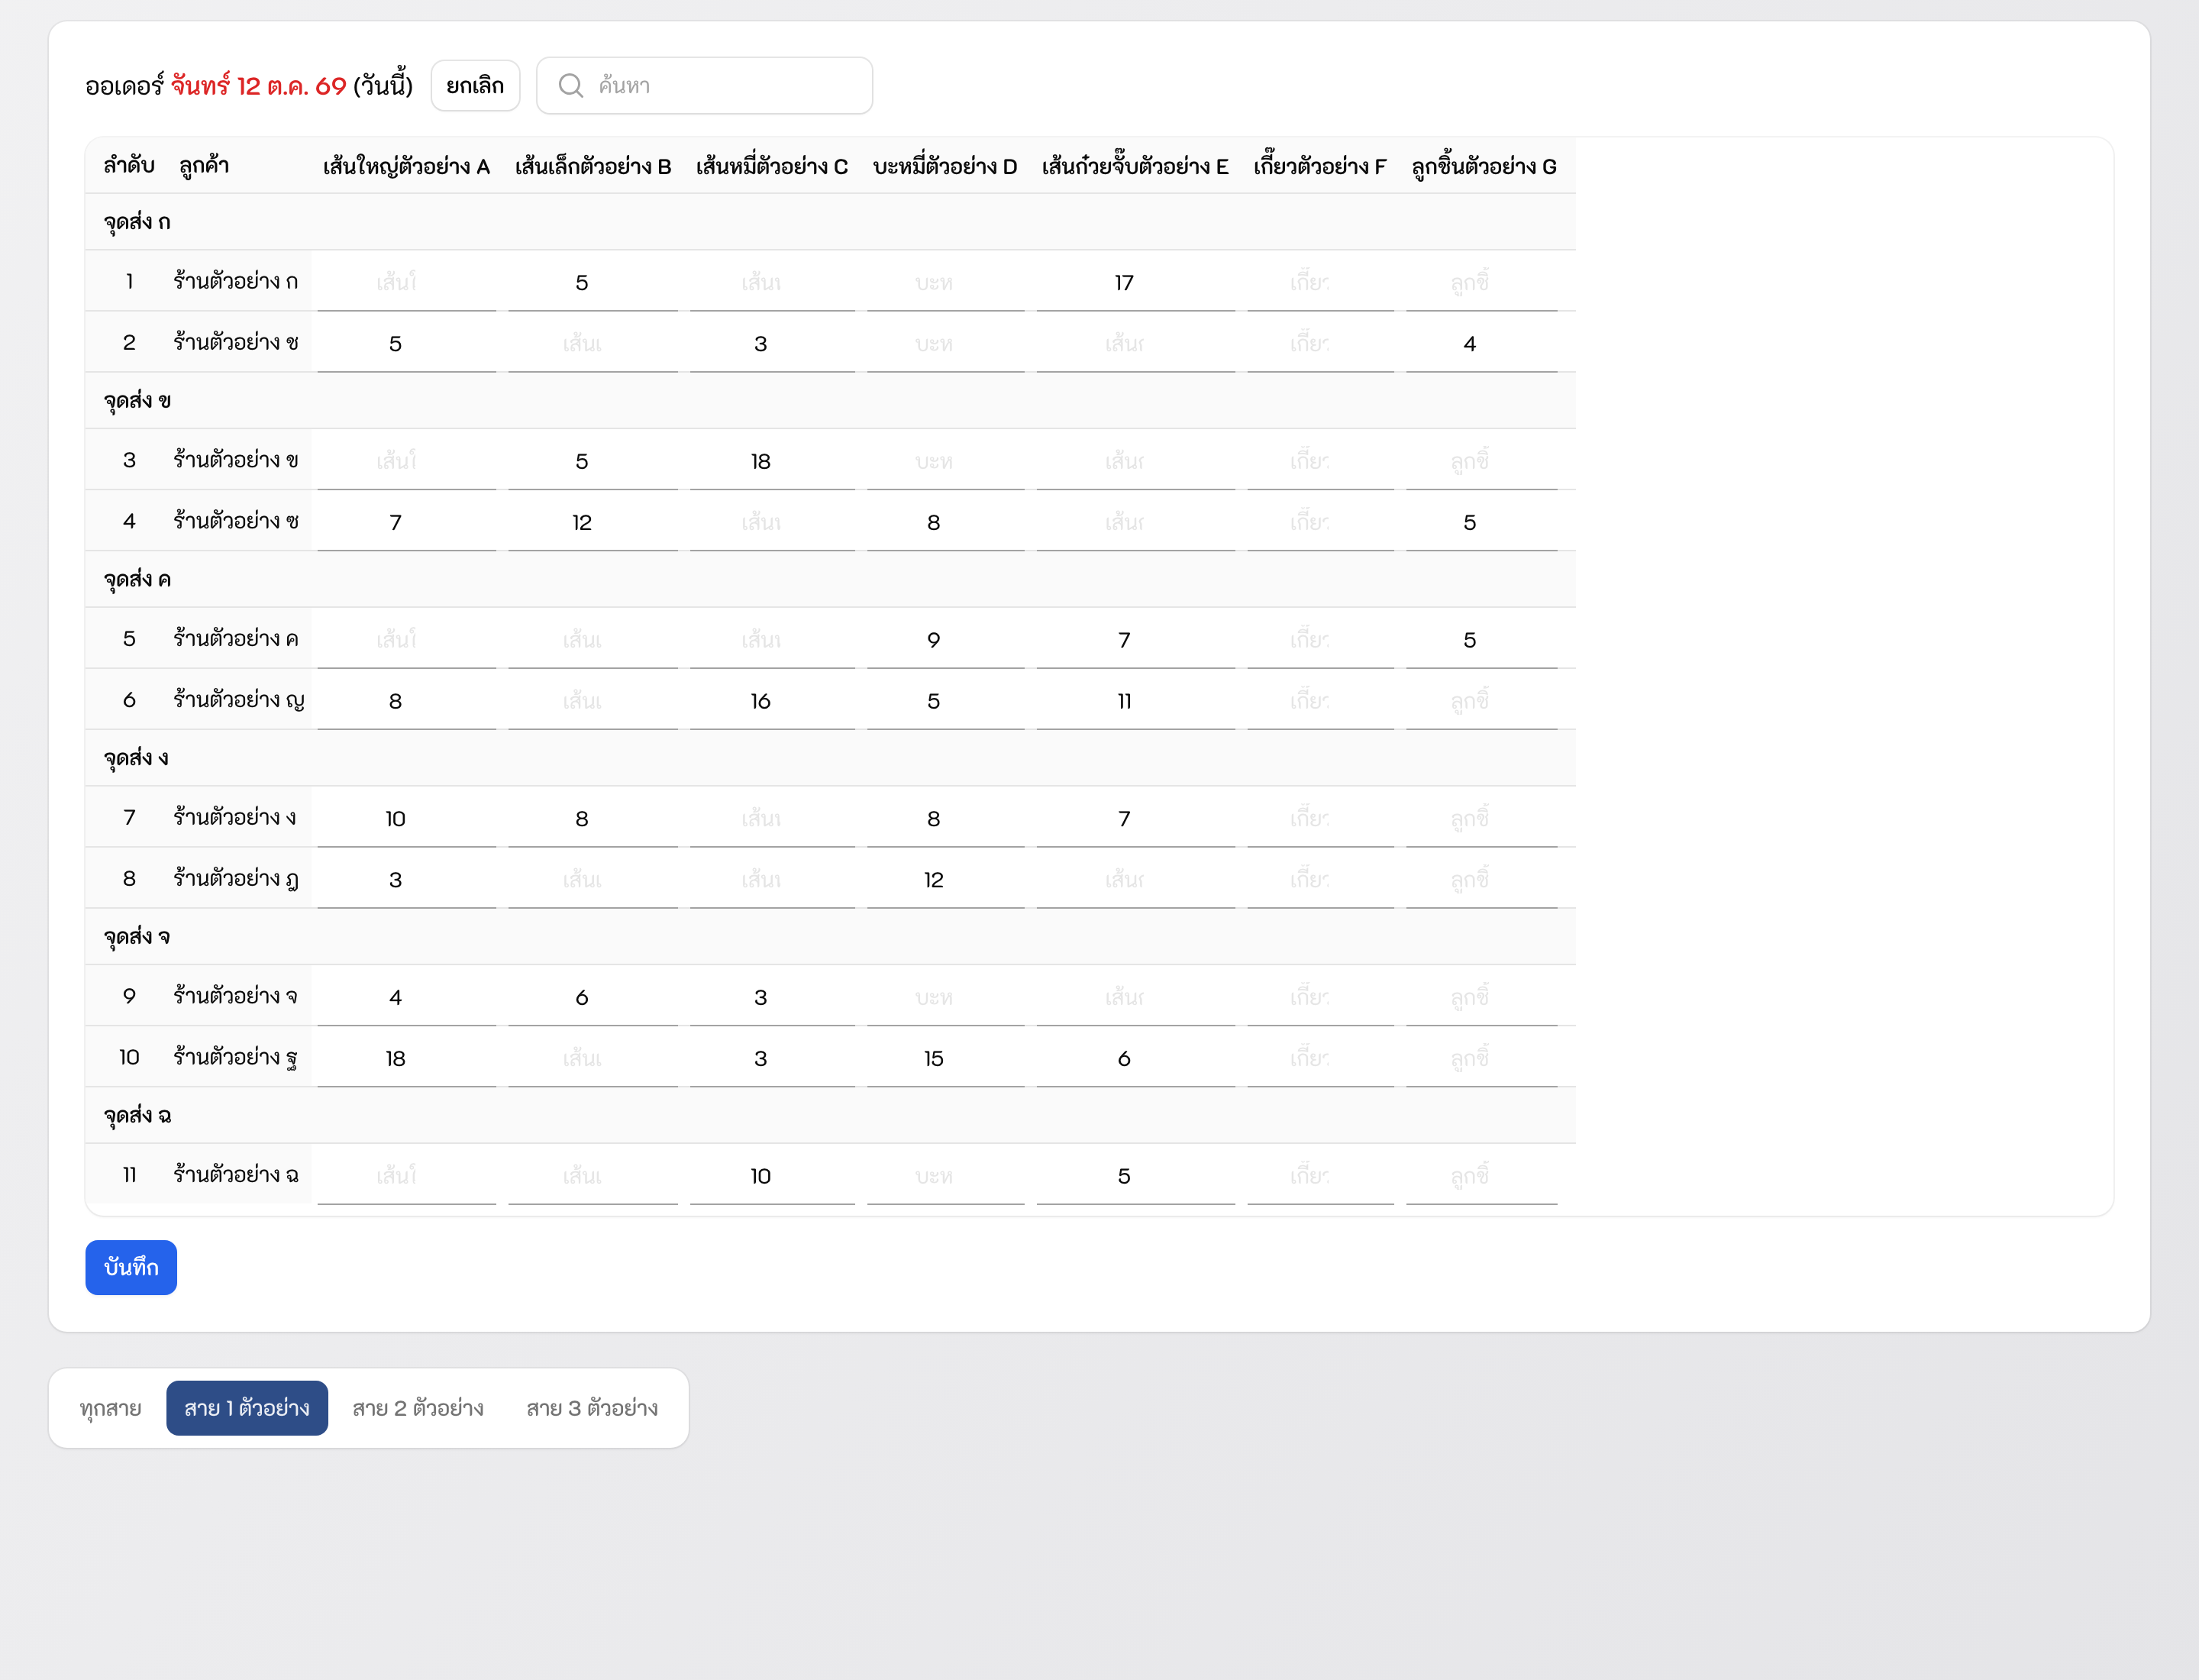Edit product C value 18 in row 3
Screen dimensions: 2199x1680
tap(772, 462)
